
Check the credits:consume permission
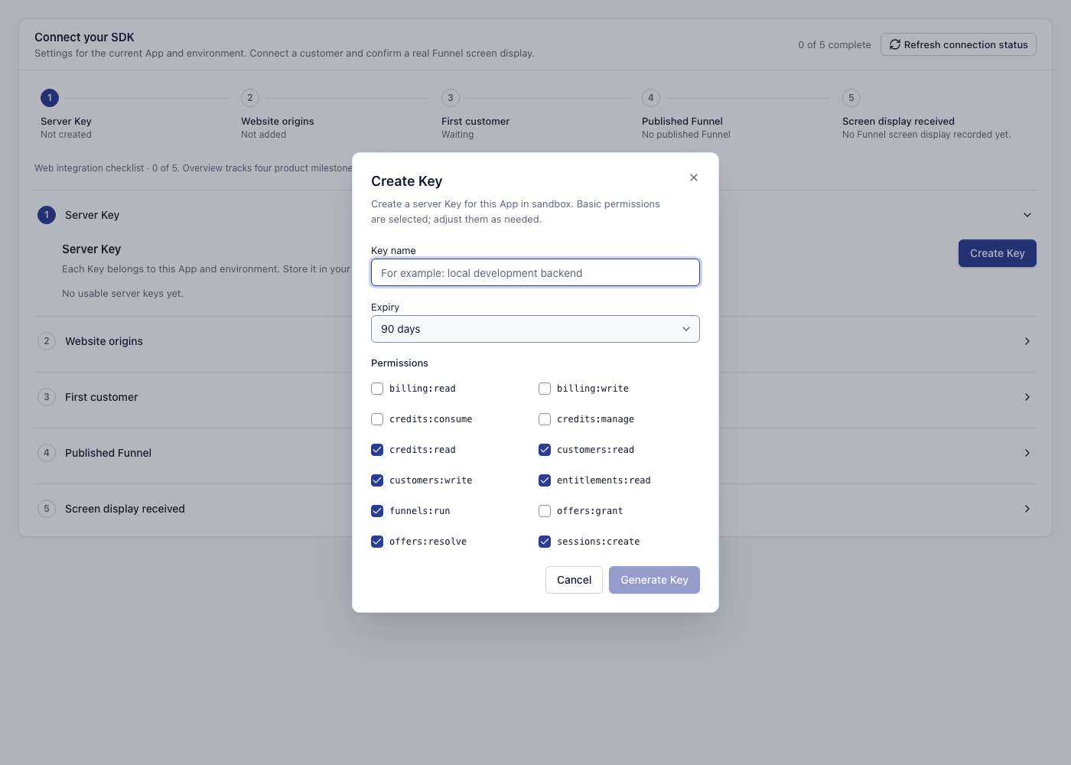377,419
